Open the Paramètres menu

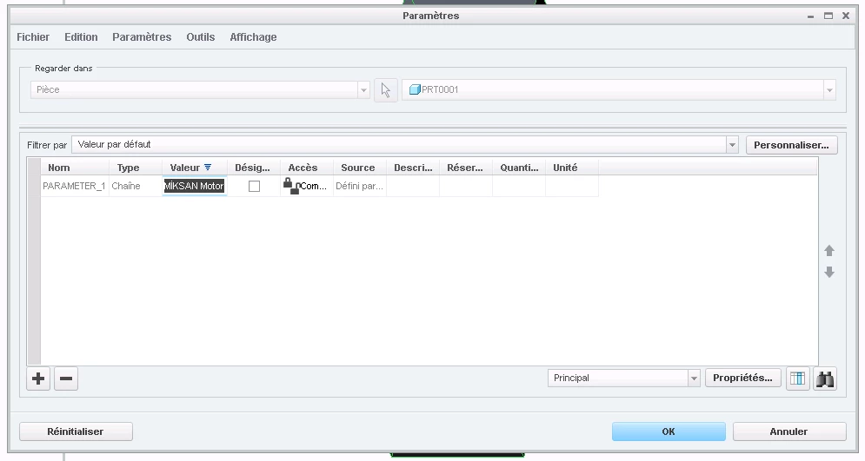[x=142, y=37]
